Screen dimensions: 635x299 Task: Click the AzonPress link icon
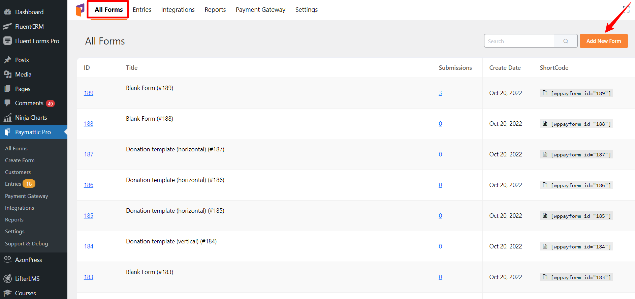pos(7,259)
